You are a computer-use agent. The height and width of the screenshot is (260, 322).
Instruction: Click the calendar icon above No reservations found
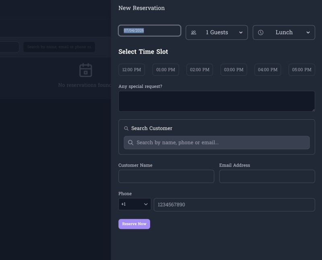click(x=85, y=70)
